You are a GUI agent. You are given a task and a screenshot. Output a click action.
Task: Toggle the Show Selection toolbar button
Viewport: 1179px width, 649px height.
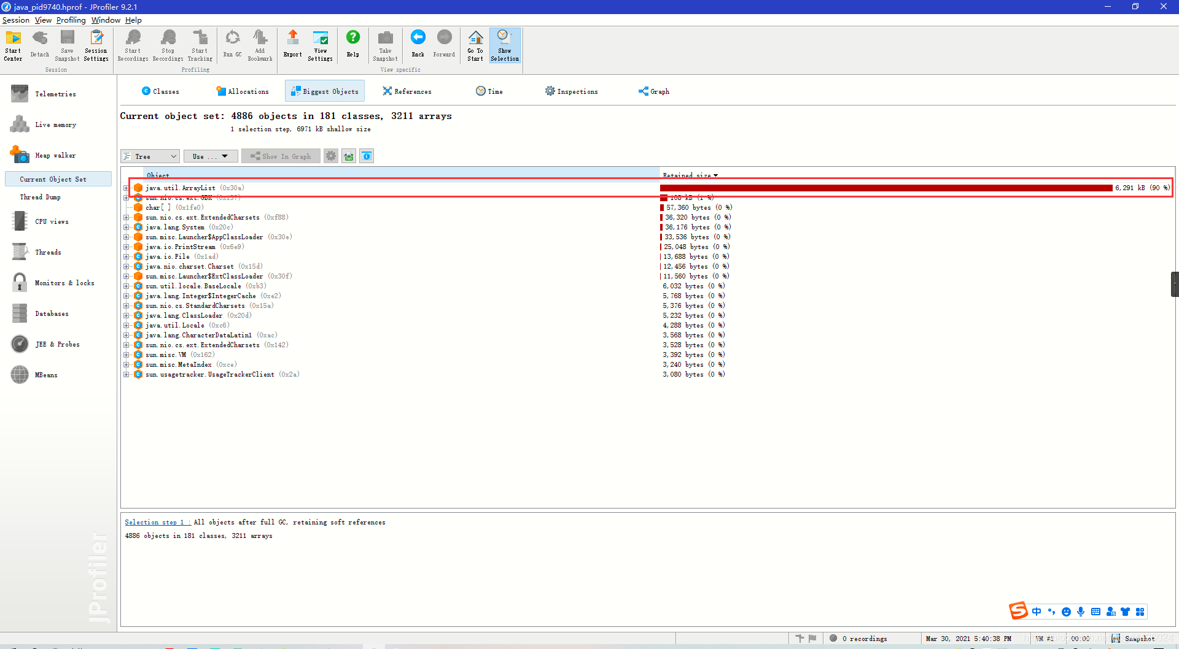click(505, 45)
